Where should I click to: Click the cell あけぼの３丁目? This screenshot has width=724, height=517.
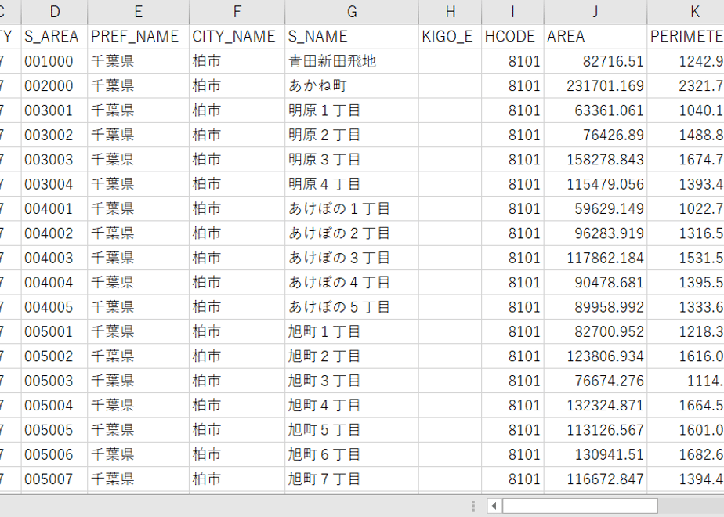pos(352,258)
